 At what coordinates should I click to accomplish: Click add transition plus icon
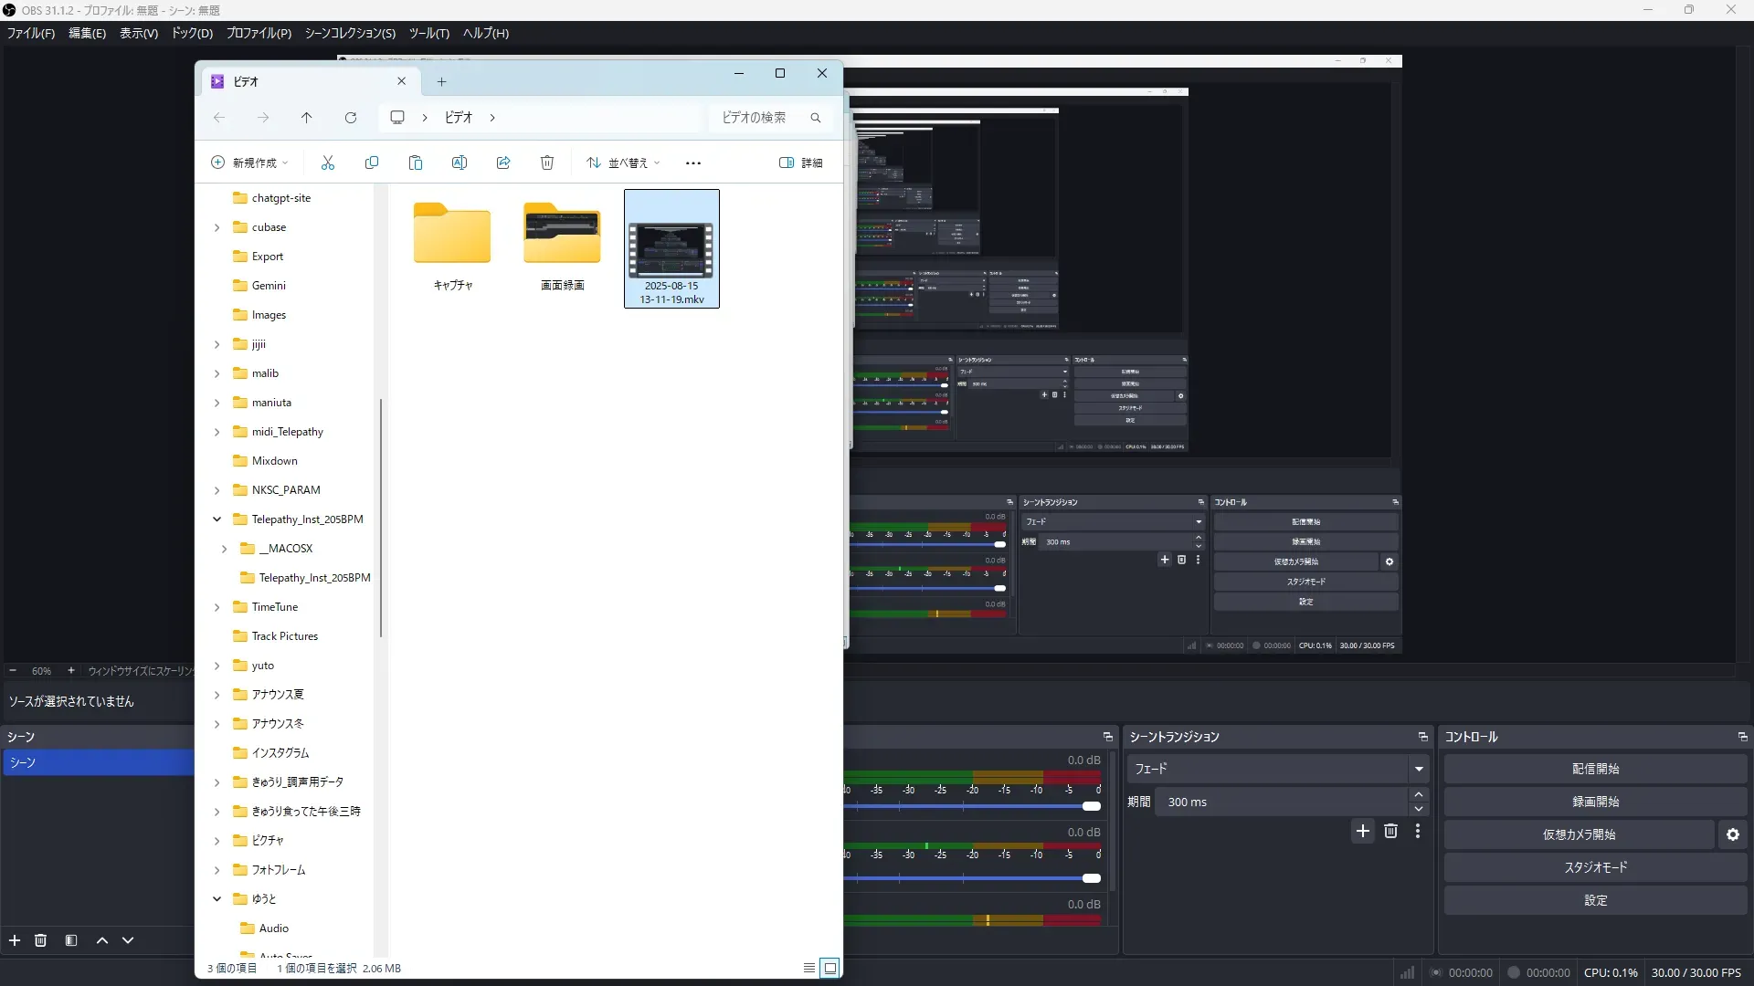1363,831
